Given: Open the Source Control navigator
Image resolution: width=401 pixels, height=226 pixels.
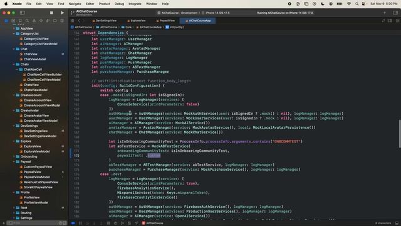Looking at the screenshot, I should click(13, 21).
